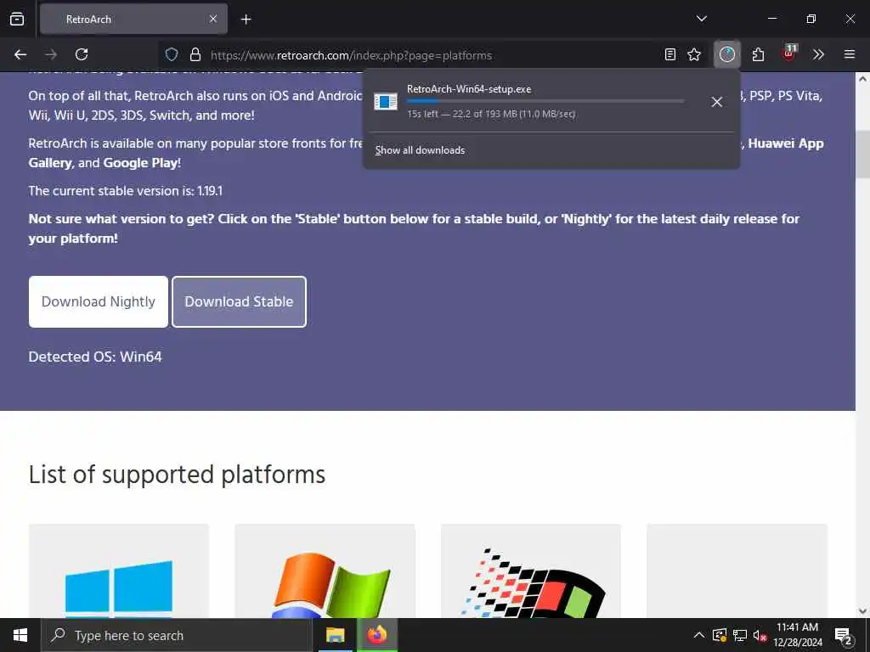
Task: Click the network status tray icon
Action: [740, 635]
